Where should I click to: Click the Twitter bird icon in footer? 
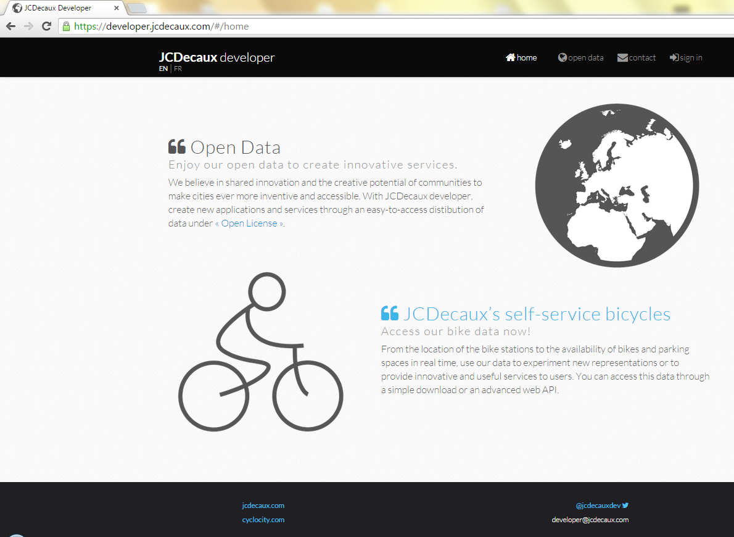[625, 505]
